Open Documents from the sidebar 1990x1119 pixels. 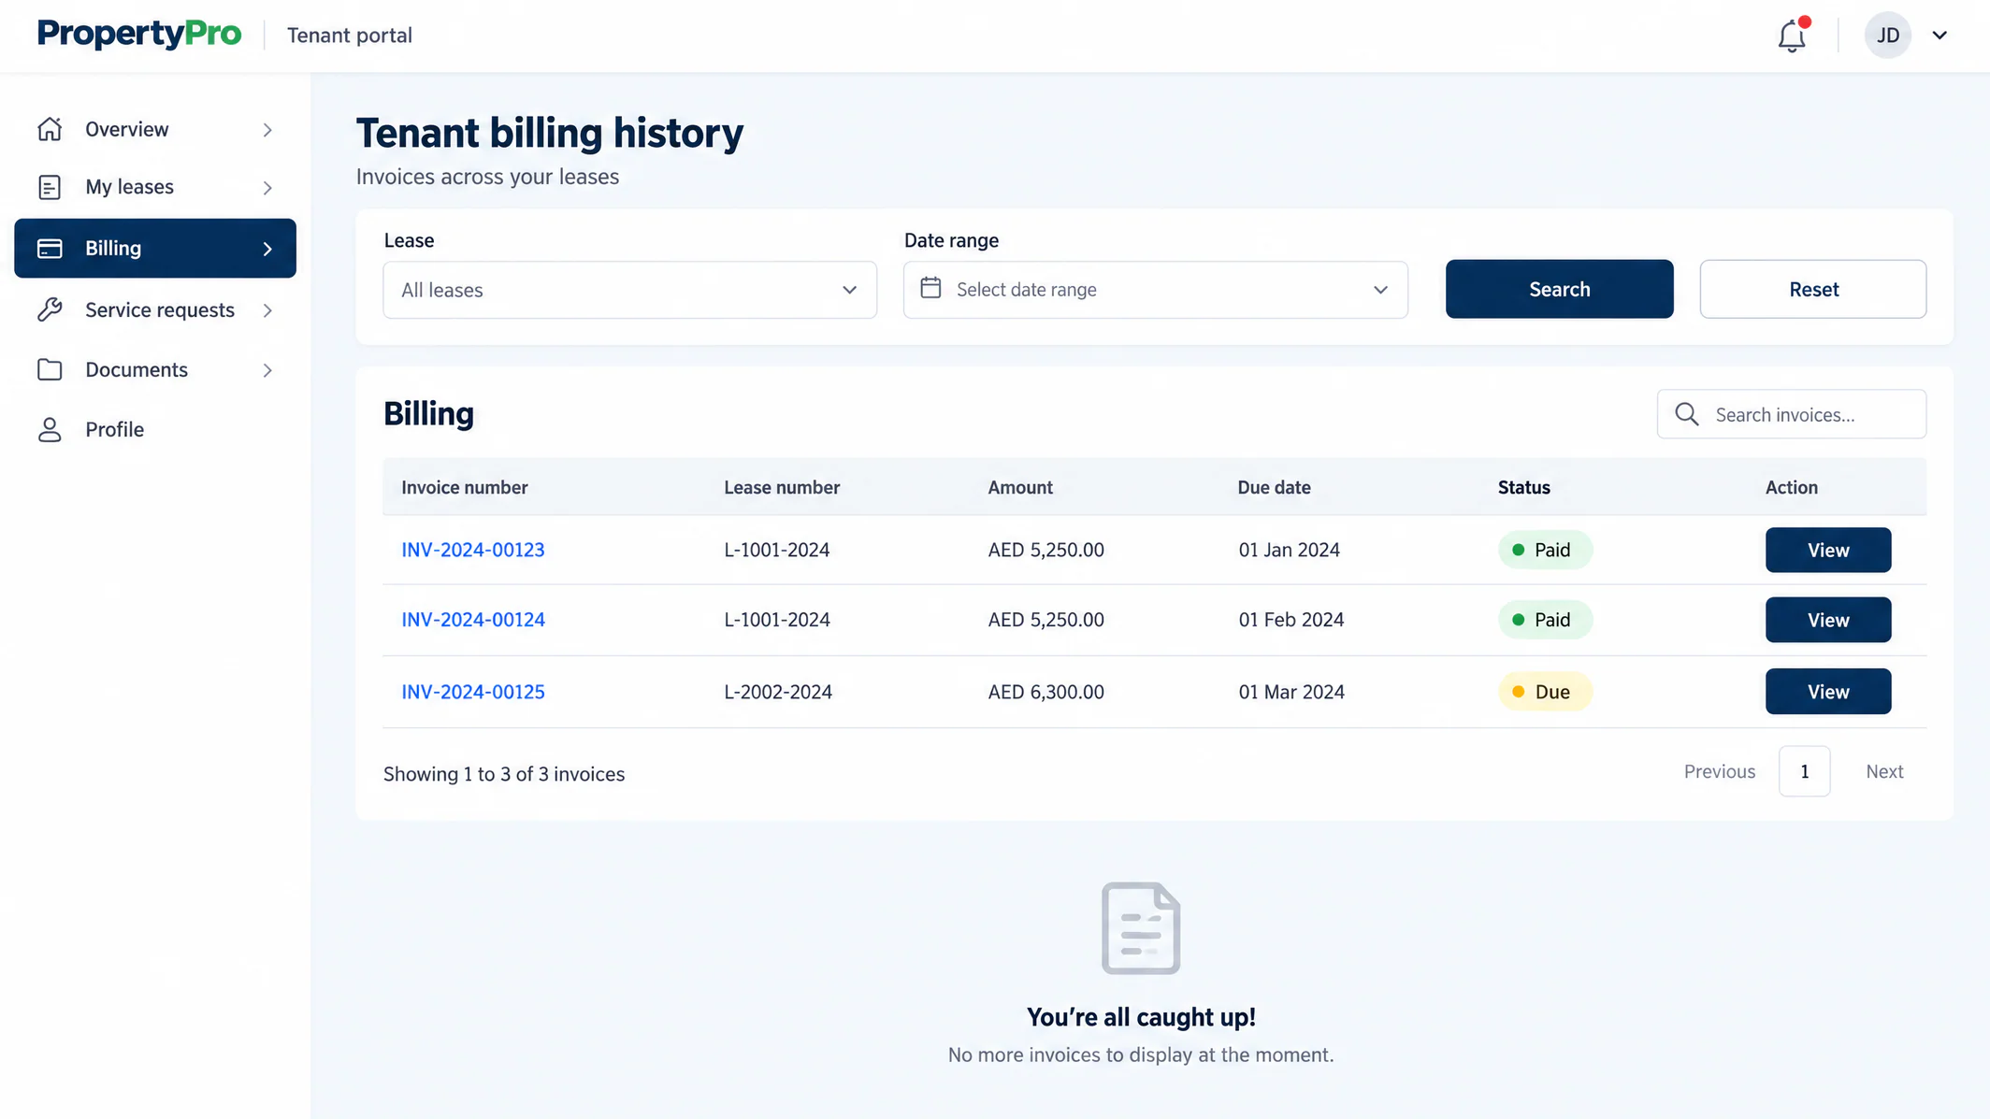(x=155, y=369)
